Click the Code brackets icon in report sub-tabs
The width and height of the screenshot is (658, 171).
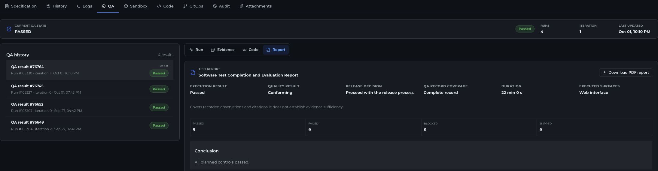point(245,50)
